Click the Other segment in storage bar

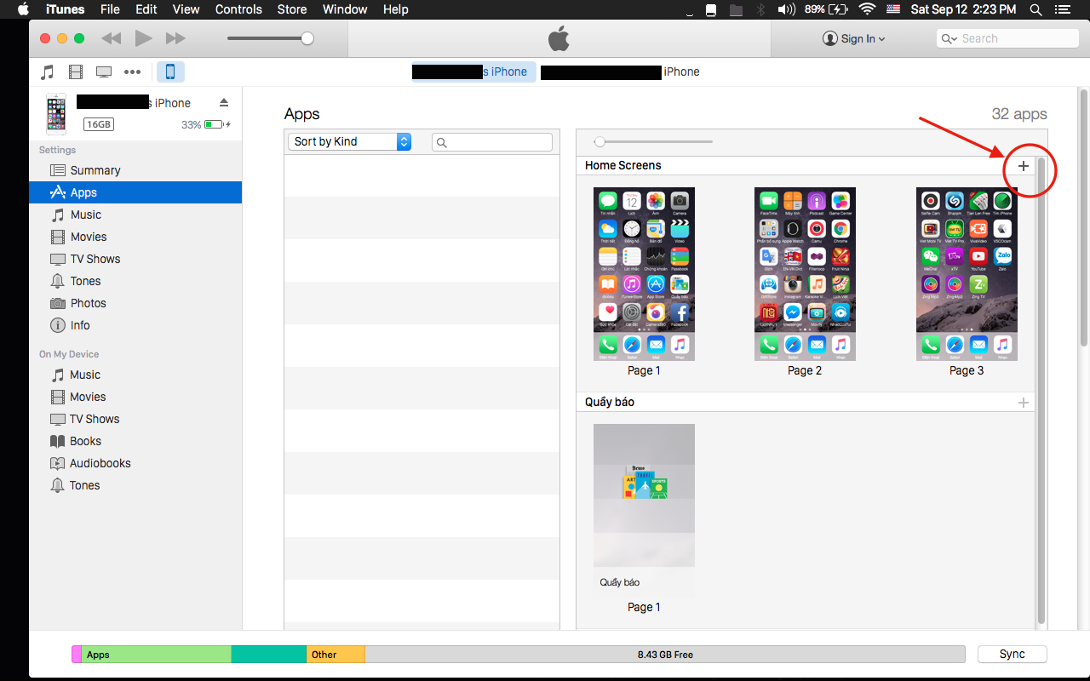[336, 655]
